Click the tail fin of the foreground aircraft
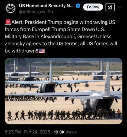Image resolution: width=127 pixels, height=137 pixels. (x=107, y=79)
